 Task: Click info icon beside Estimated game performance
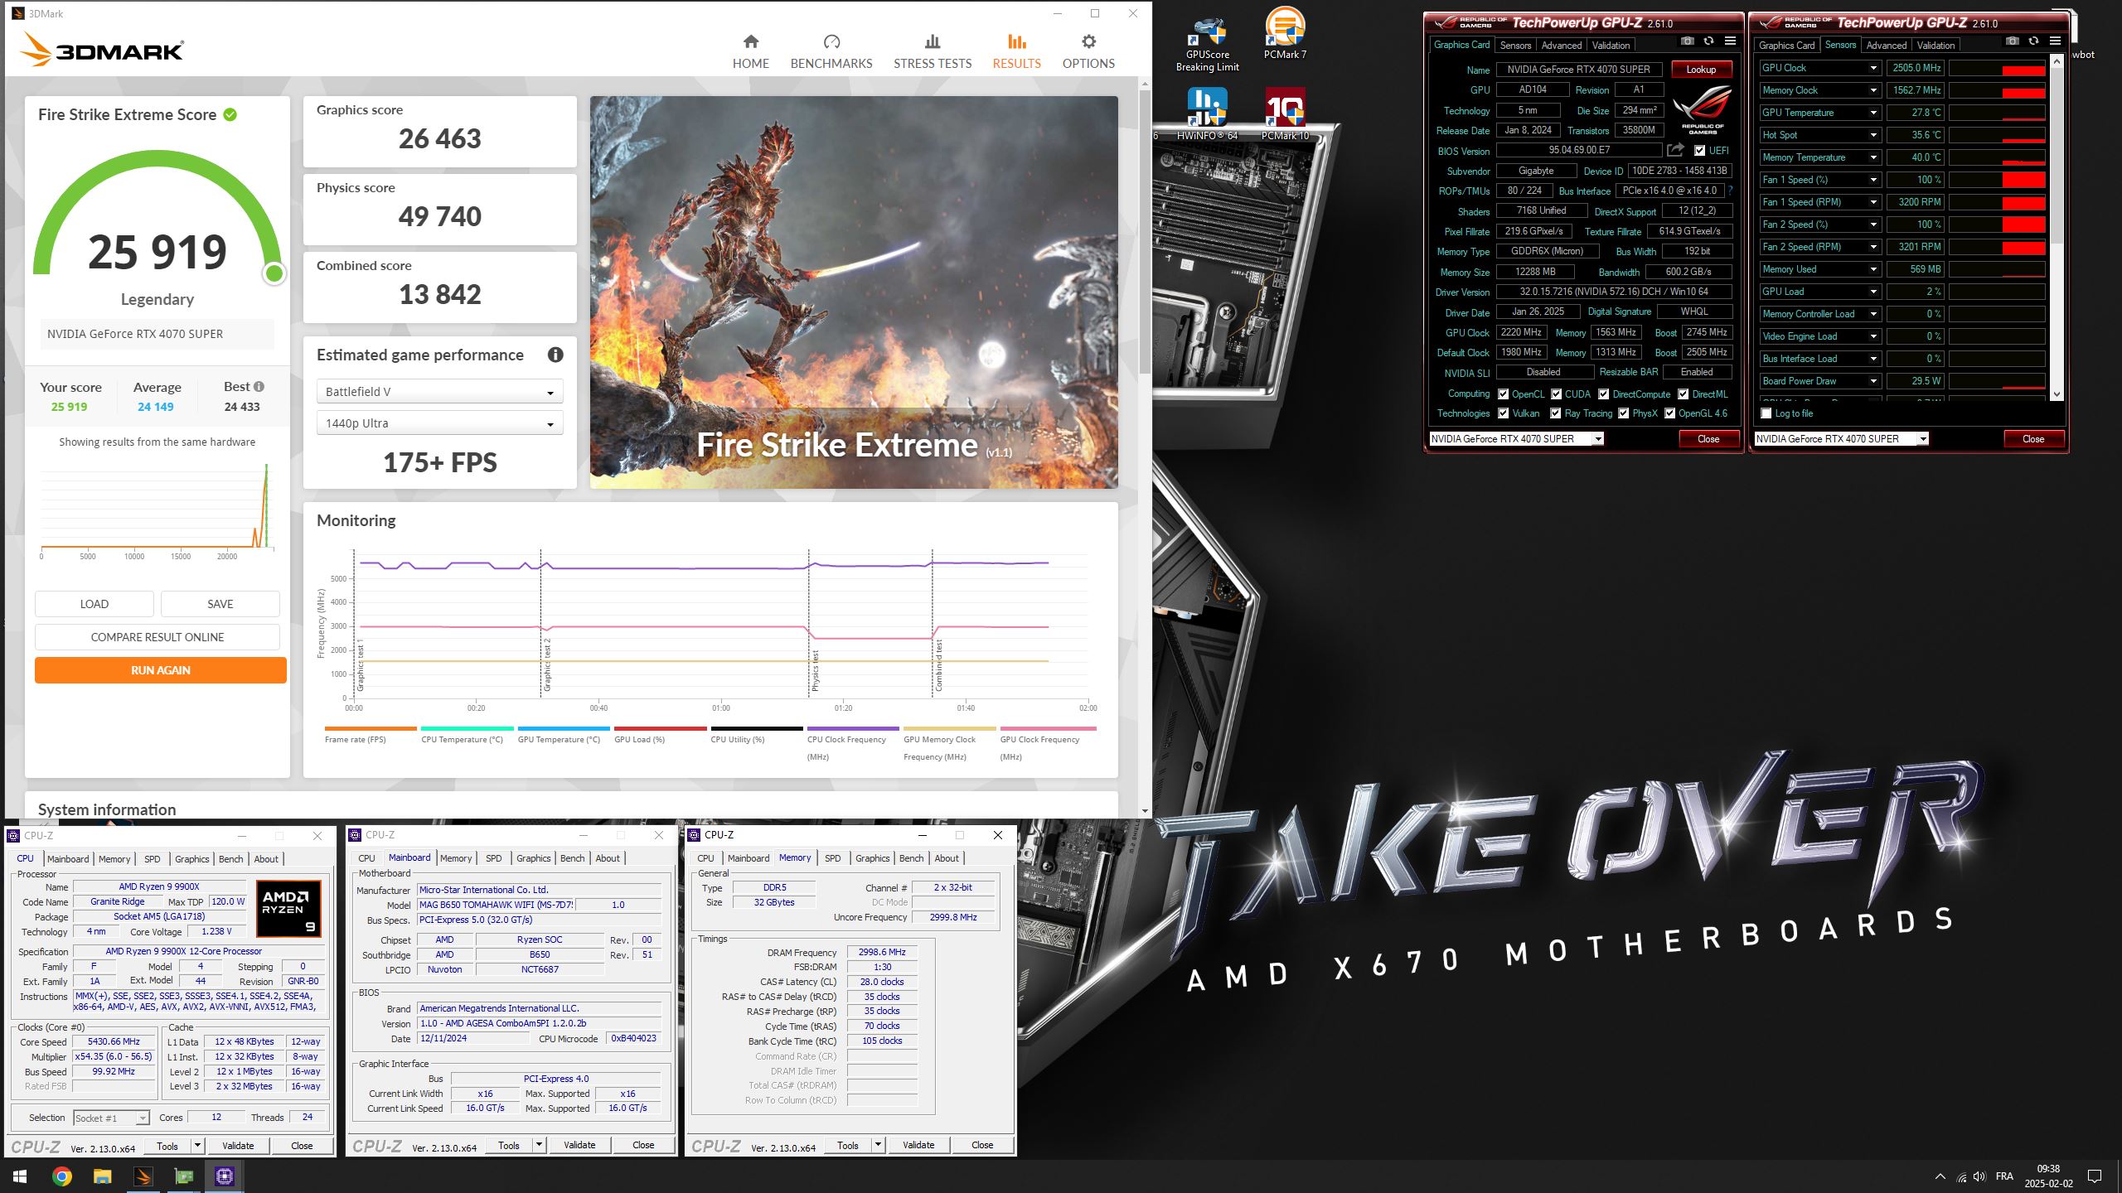555,355
